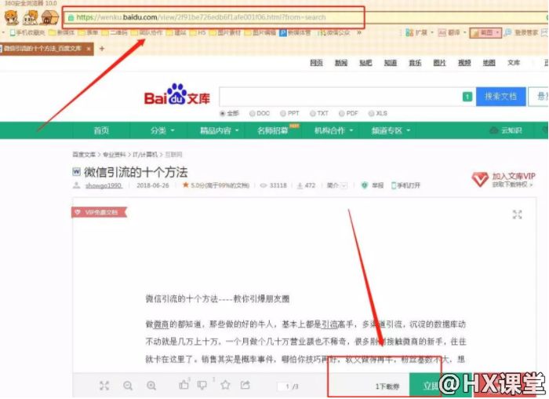This screenshot has width=549, height=399.
Task: Close the 微信引流的十个方法 tab
Action: 89,49
